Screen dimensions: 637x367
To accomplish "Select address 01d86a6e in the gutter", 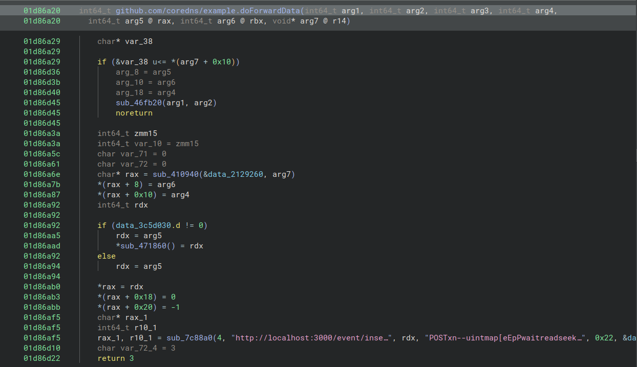I will (42, 174).
